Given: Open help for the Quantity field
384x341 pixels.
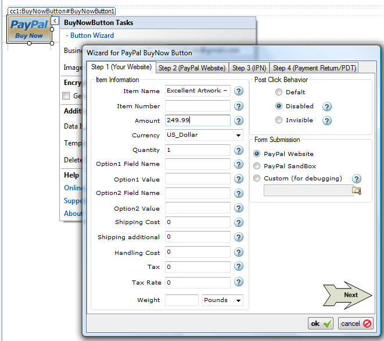Looking at the screenshot, I should pos(239,150).
